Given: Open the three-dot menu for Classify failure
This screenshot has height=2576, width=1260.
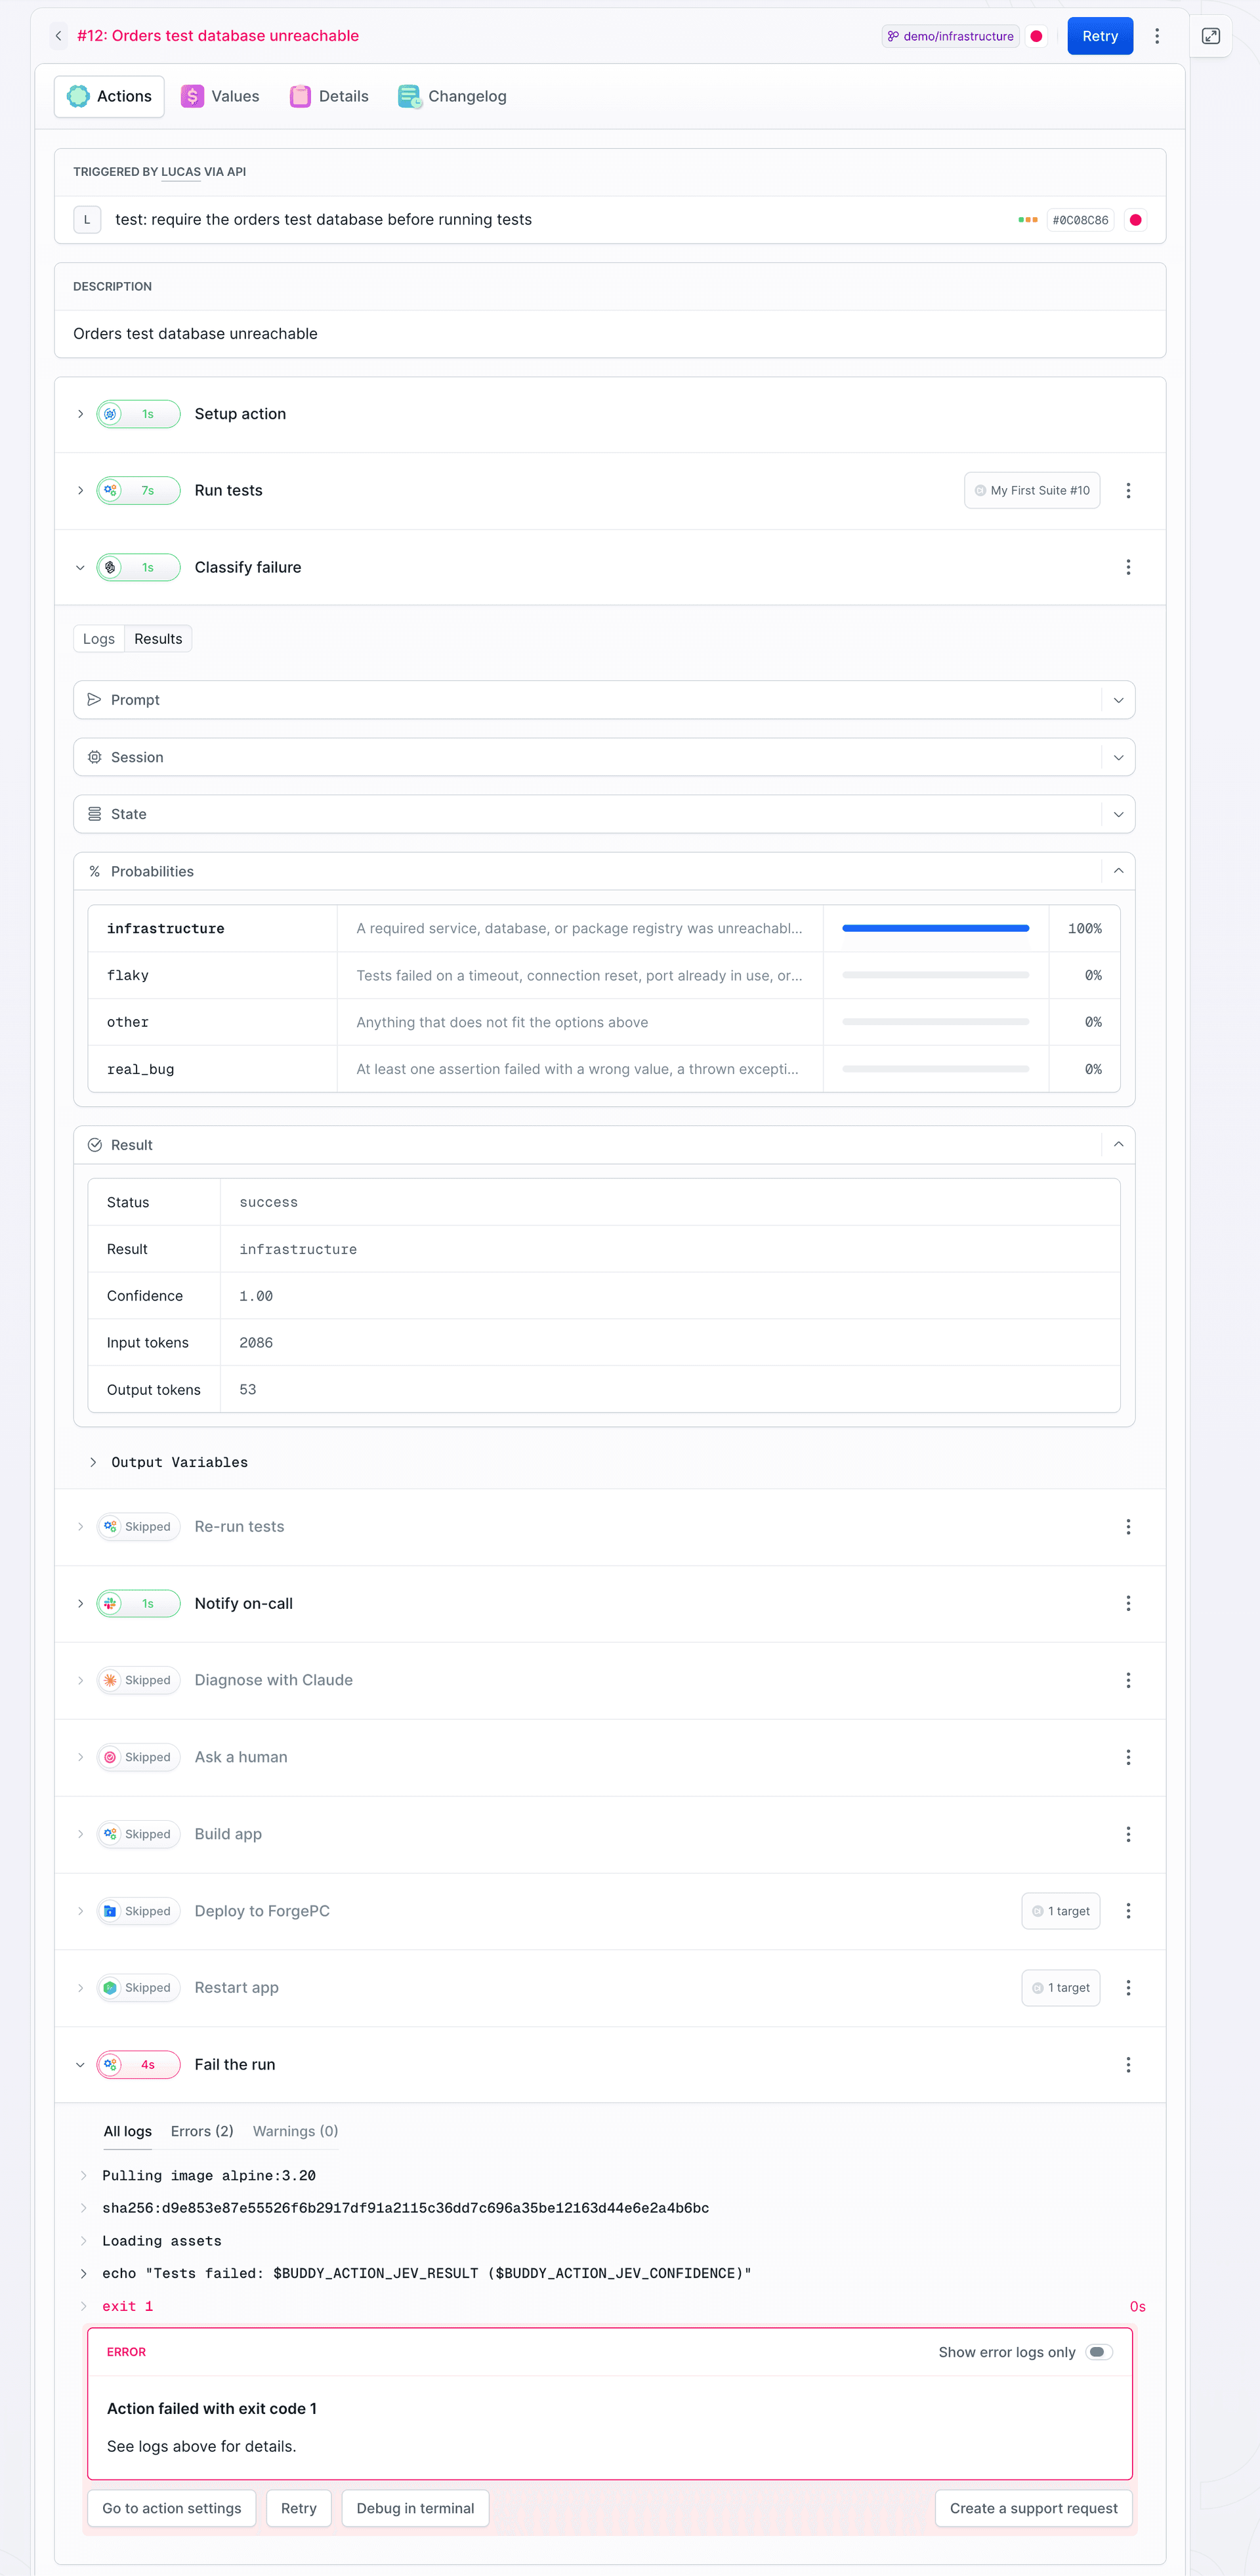Looking at the screenshot, I should pyautogui.click(x=1128, y=567).
